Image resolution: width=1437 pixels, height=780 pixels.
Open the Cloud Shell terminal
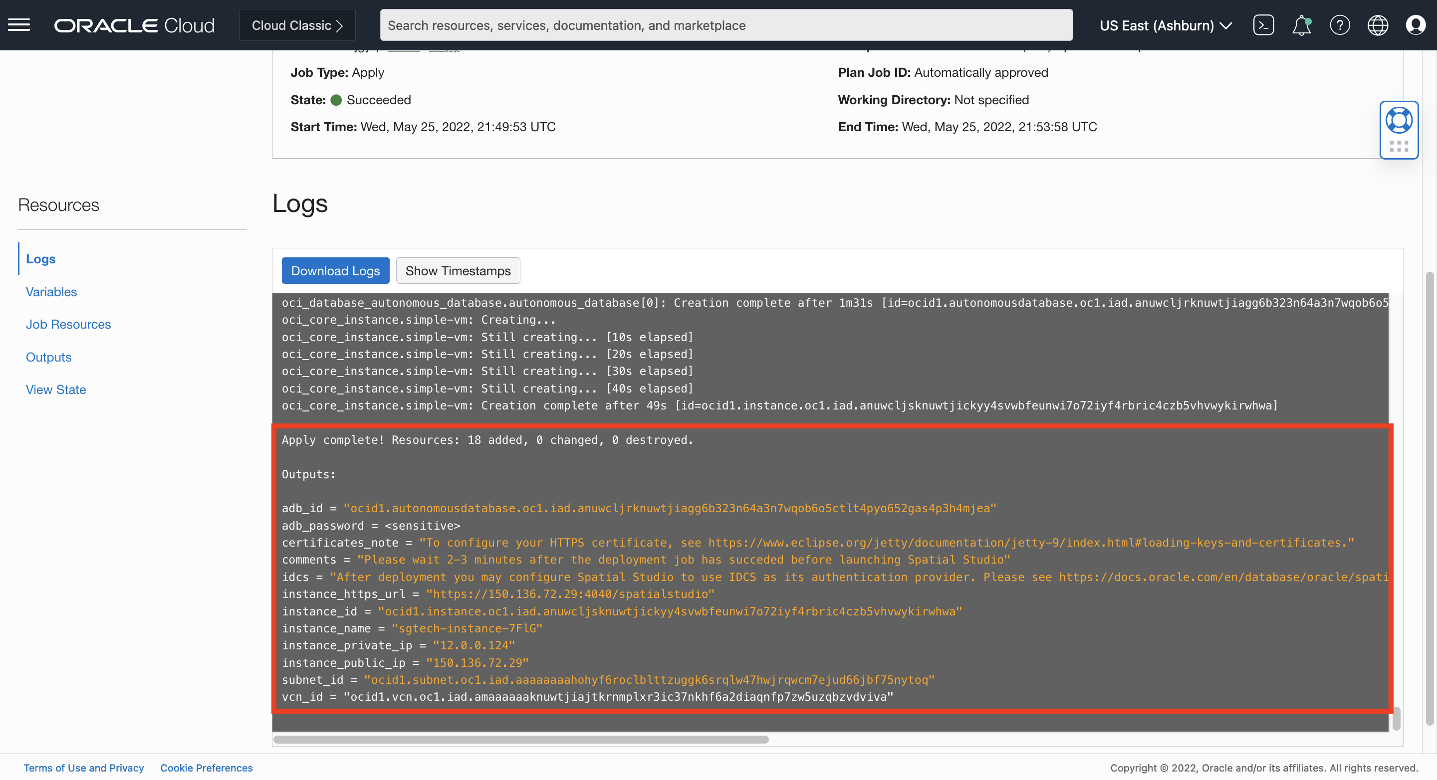1264,24
